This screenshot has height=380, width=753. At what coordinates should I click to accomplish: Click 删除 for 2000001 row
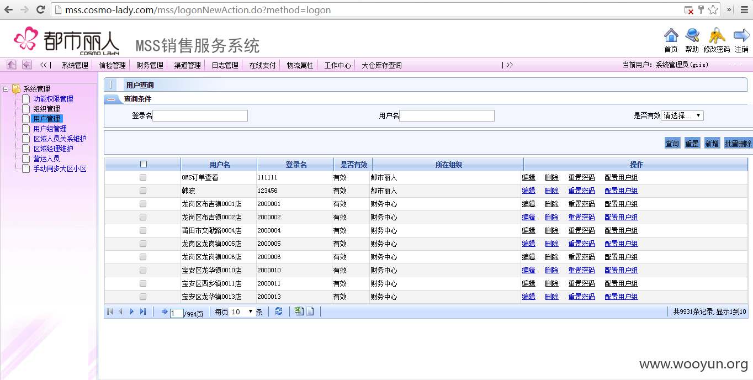(x=552, y=204)
